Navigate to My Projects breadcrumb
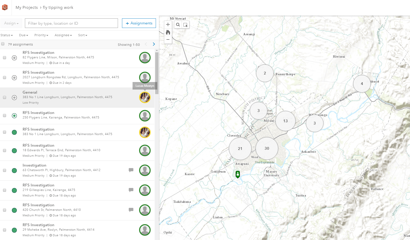The height and width of the screenshot is (240, 410). (26, 7)
